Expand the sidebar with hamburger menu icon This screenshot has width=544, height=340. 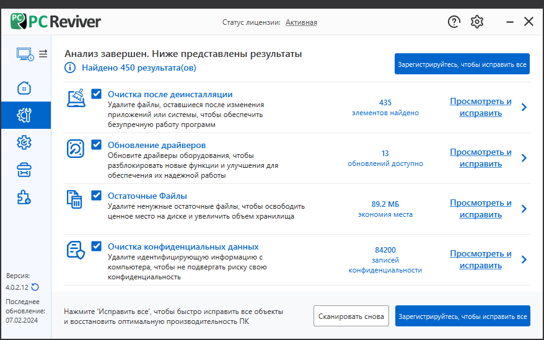pyautogui.click(x=43, y=54)
